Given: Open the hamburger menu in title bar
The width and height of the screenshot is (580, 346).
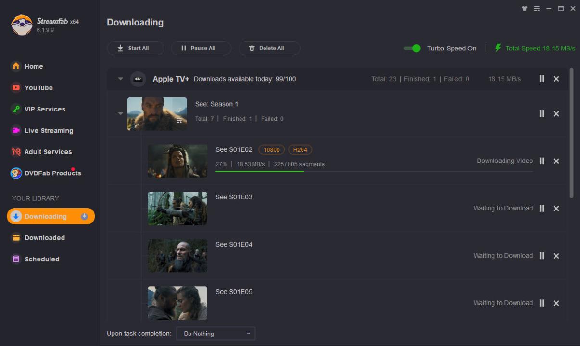Looking at the screenshot, I should tap(537, 9).
